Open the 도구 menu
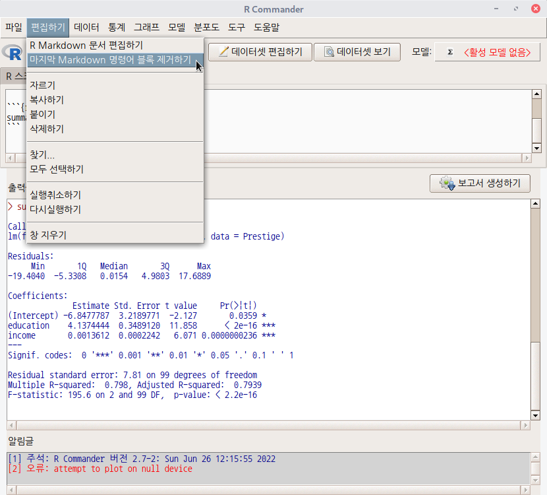The width and height of the screenshot is (547, 495). 237,27
